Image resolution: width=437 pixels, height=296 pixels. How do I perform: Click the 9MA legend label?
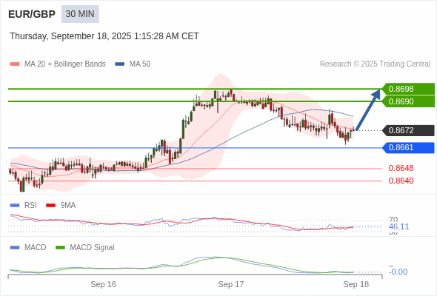68,206
